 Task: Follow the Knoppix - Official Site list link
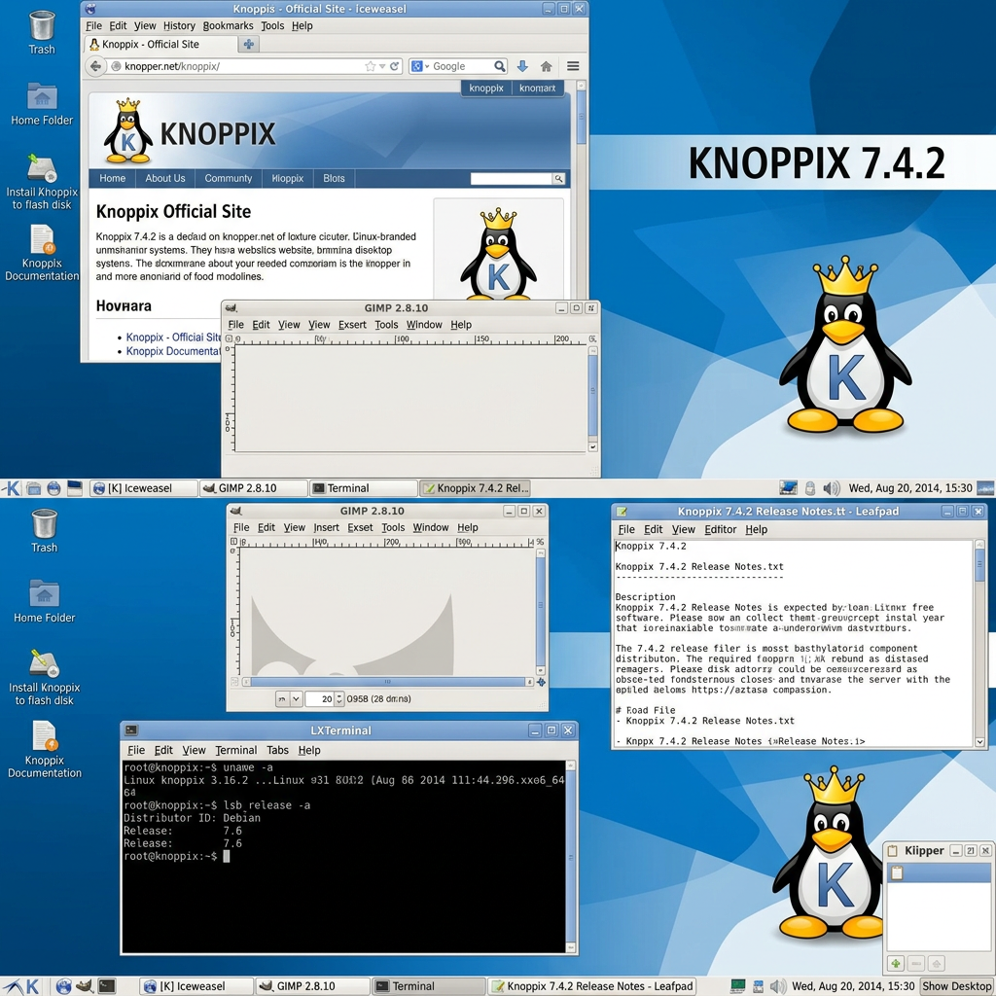click(173, 338)
